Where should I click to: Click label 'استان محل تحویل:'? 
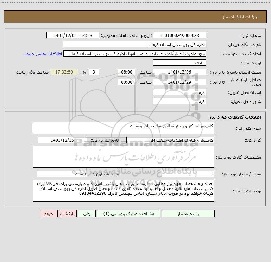245,92
